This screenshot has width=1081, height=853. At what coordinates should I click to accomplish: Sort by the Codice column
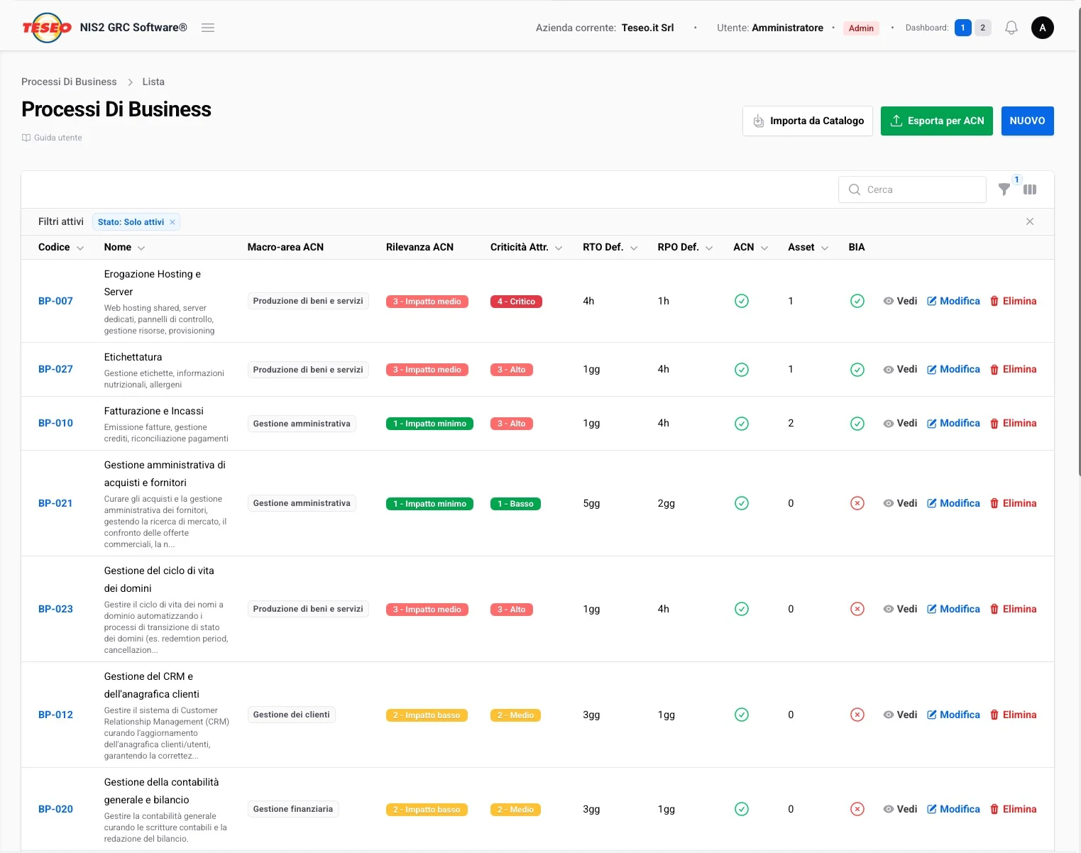point(61,247)
